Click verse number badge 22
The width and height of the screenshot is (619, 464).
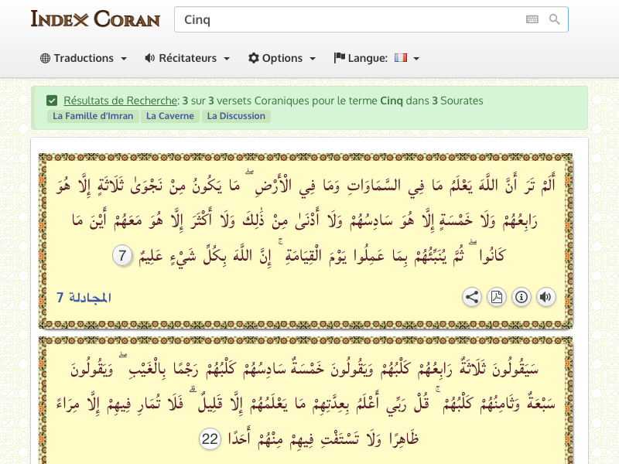tap(210, 438)
